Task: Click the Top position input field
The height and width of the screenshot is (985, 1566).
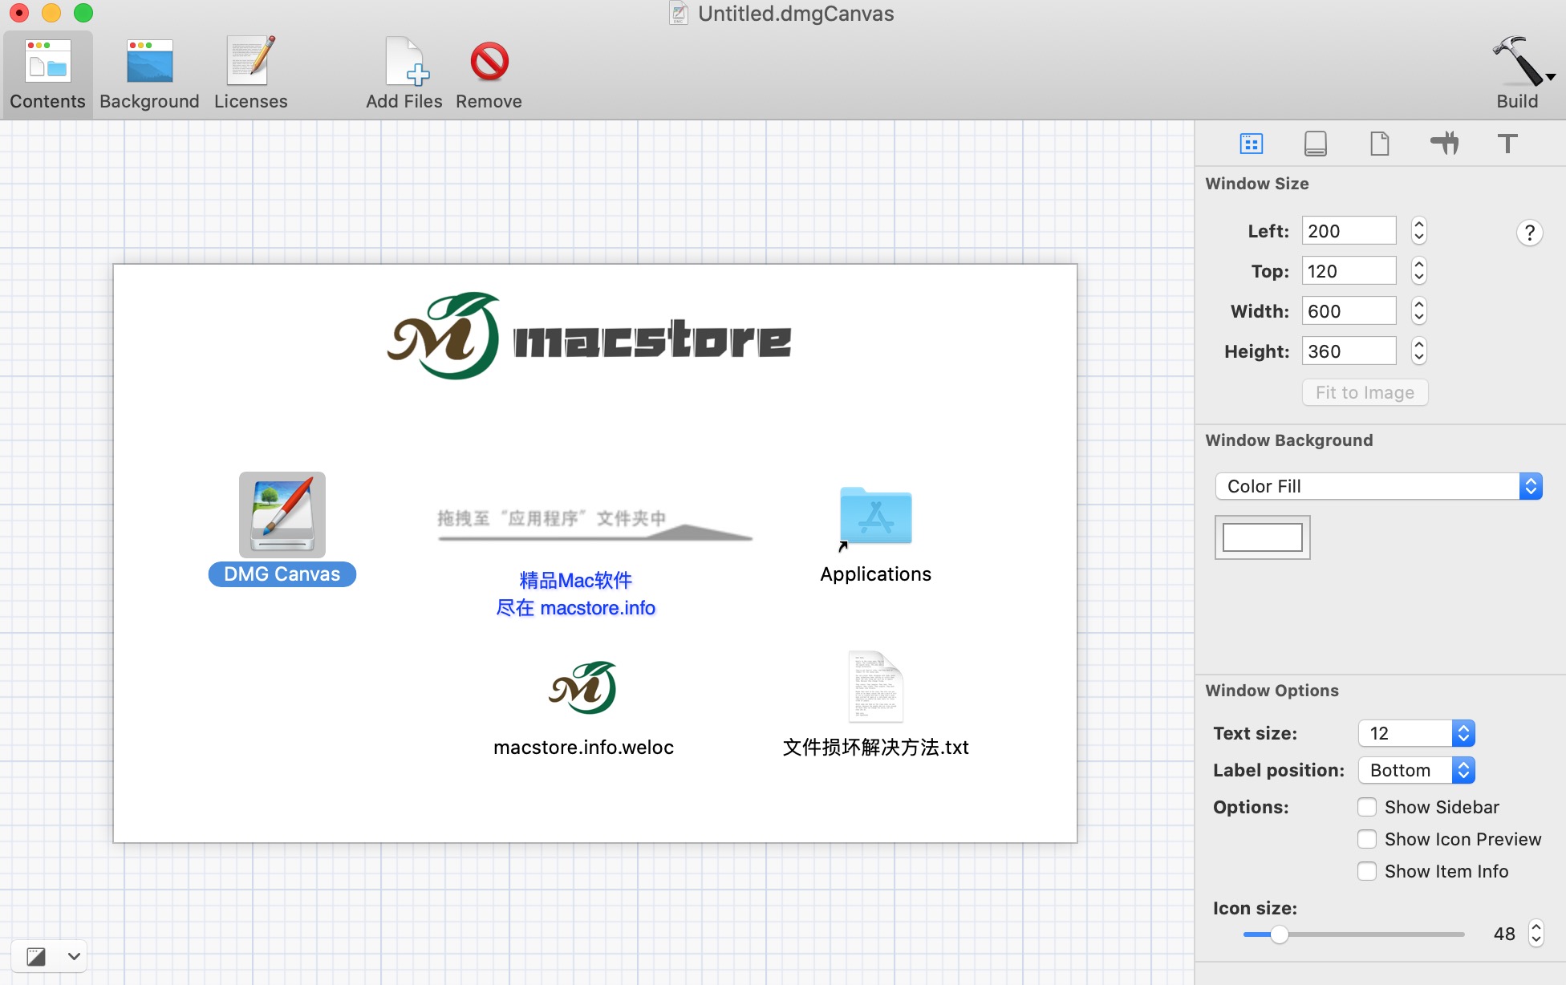Action: point(1349,271)
